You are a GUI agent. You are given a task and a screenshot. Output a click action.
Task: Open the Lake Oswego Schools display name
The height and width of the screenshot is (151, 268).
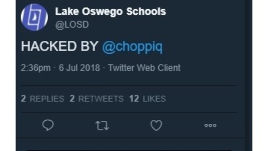[111, 12]
